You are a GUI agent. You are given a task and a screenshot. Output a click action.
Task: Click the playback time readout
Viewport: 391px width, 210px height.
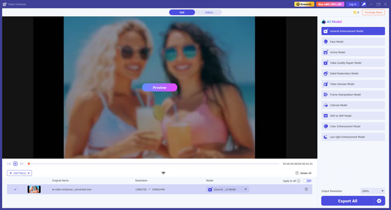[298, 164]
